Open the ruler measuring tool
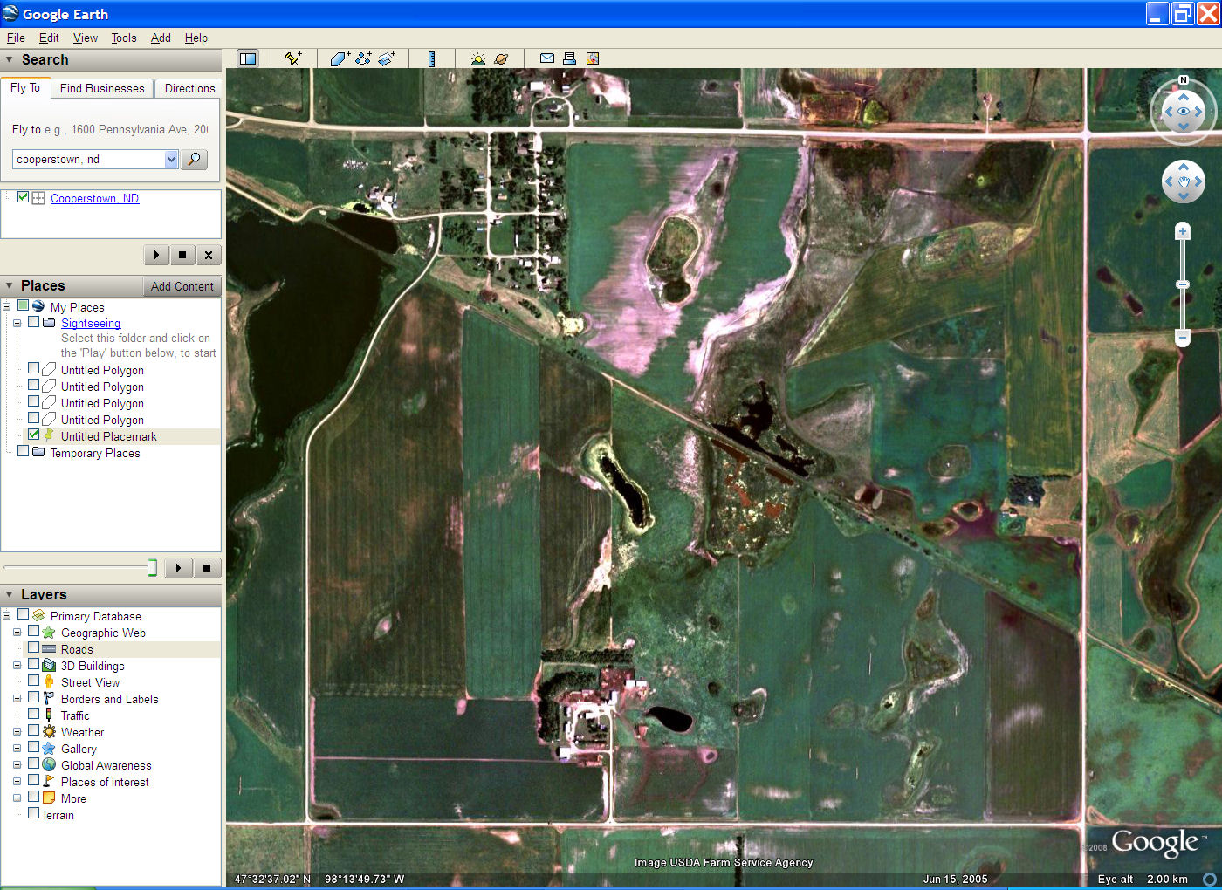Viewport: 1222px width, 890px height. pyautogui.click(x=431, y=58)
